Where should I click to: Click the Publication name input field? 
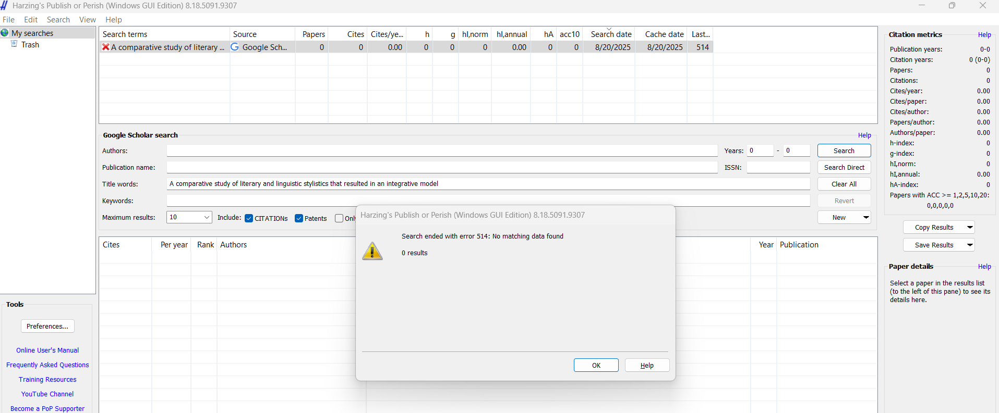point(442,167)
